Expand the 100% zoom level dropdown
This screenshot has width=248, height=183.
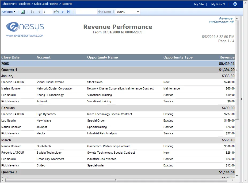[x=138, y=12]
